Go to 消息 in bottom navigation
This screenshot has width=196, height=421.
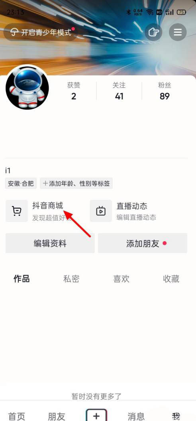pos(136,416)
